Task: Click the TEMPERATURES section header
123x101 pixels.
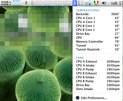Action: point(88,10)
